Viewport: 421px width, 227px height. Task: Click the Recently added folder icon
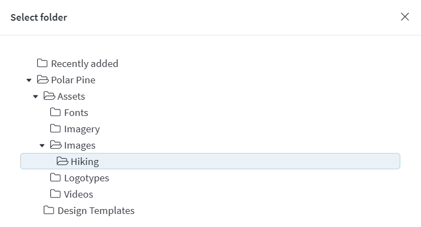(x=42, y=63)
